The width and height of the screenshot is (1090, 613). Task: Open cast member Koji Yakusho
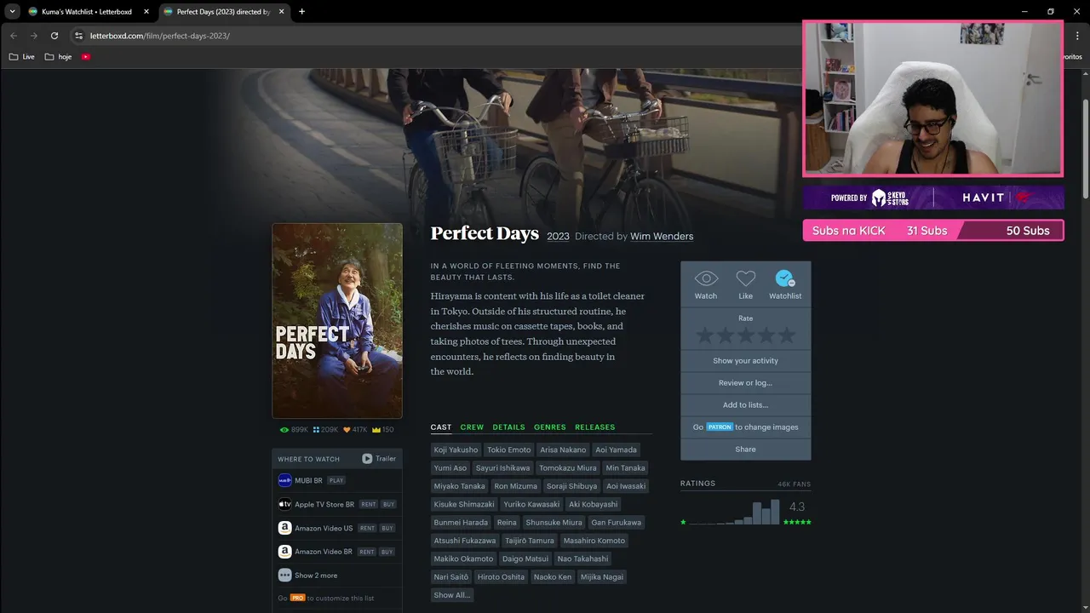(x=456, y=450)
